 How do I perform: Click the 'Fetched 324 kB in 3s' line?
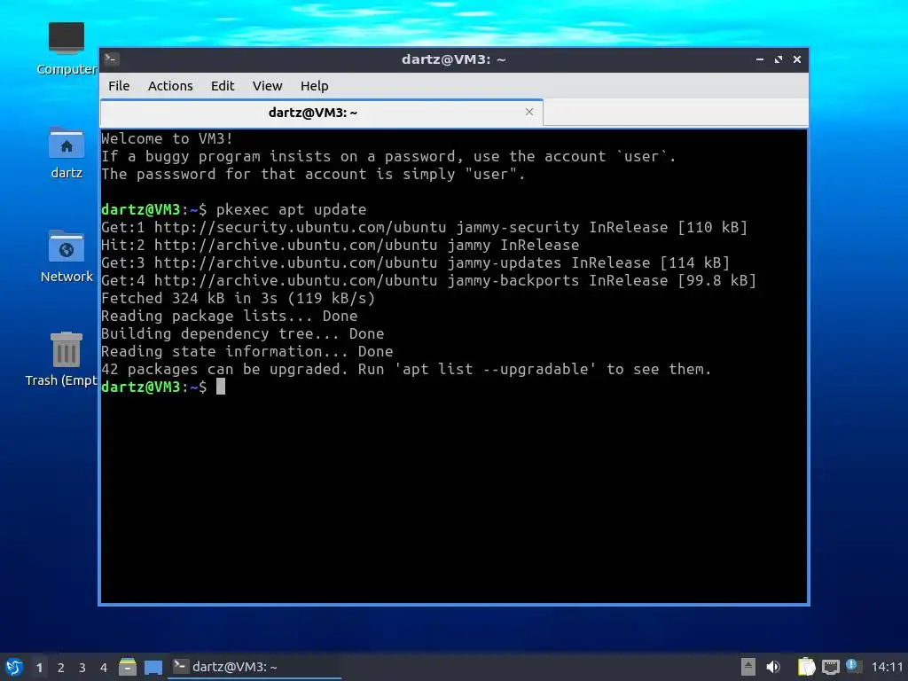[238, 298]
